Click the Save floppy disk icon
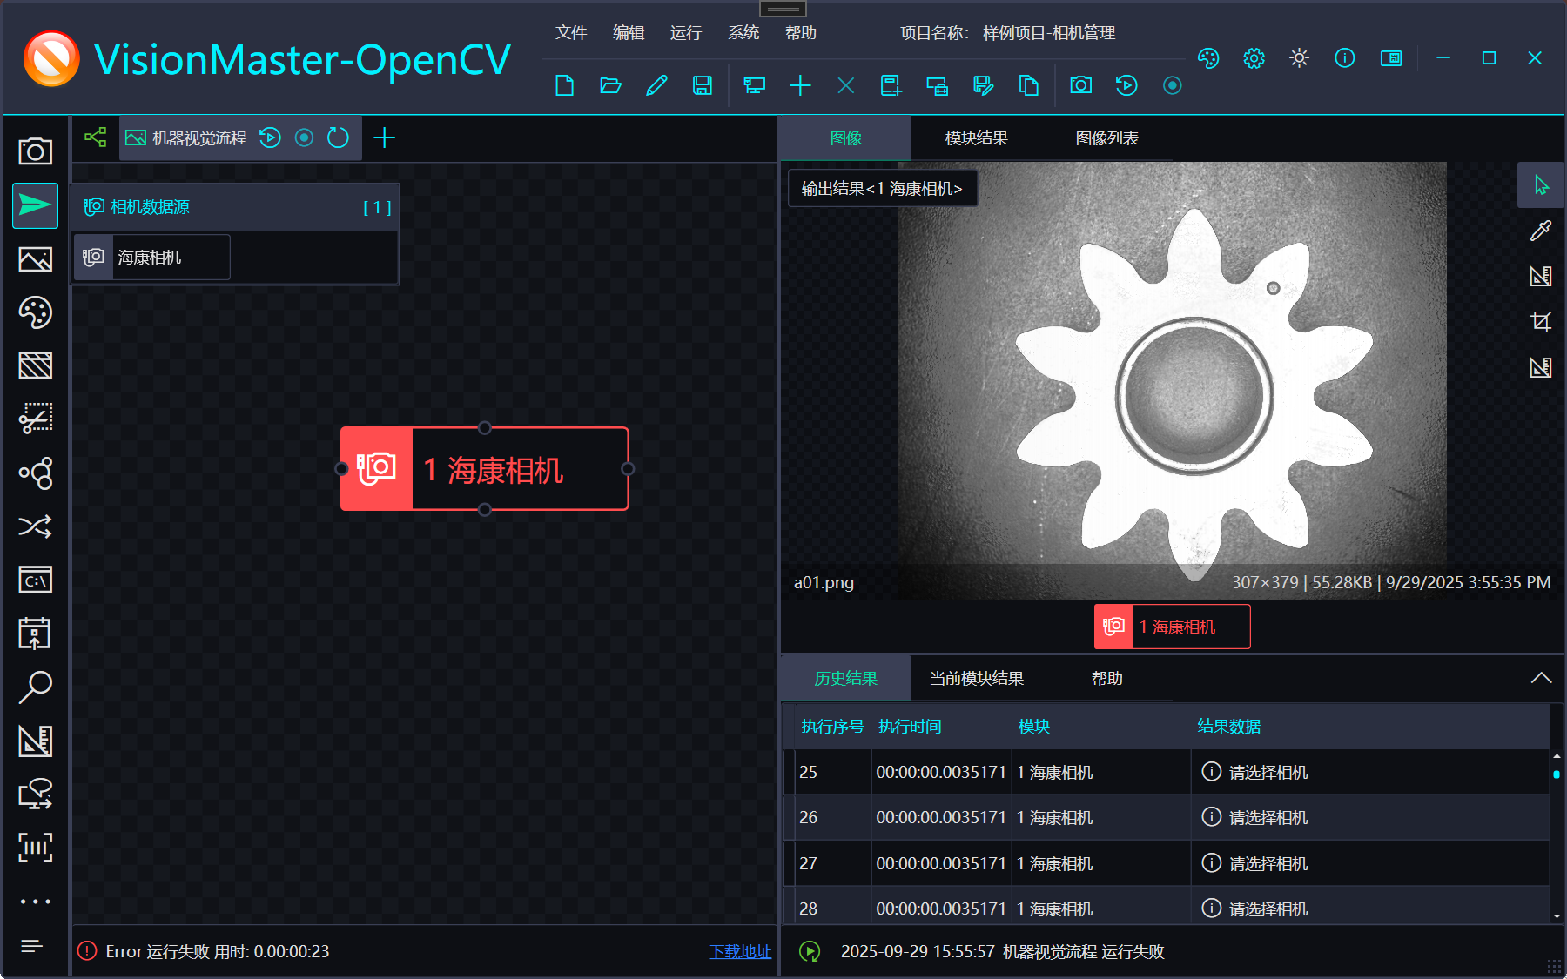The height and width of the screenshot is (979, 1567). (x=703, y=85)
